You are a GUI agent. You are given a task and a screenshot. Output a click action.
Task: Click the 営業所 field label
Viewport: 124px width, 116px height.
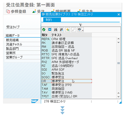pos(11,53)
